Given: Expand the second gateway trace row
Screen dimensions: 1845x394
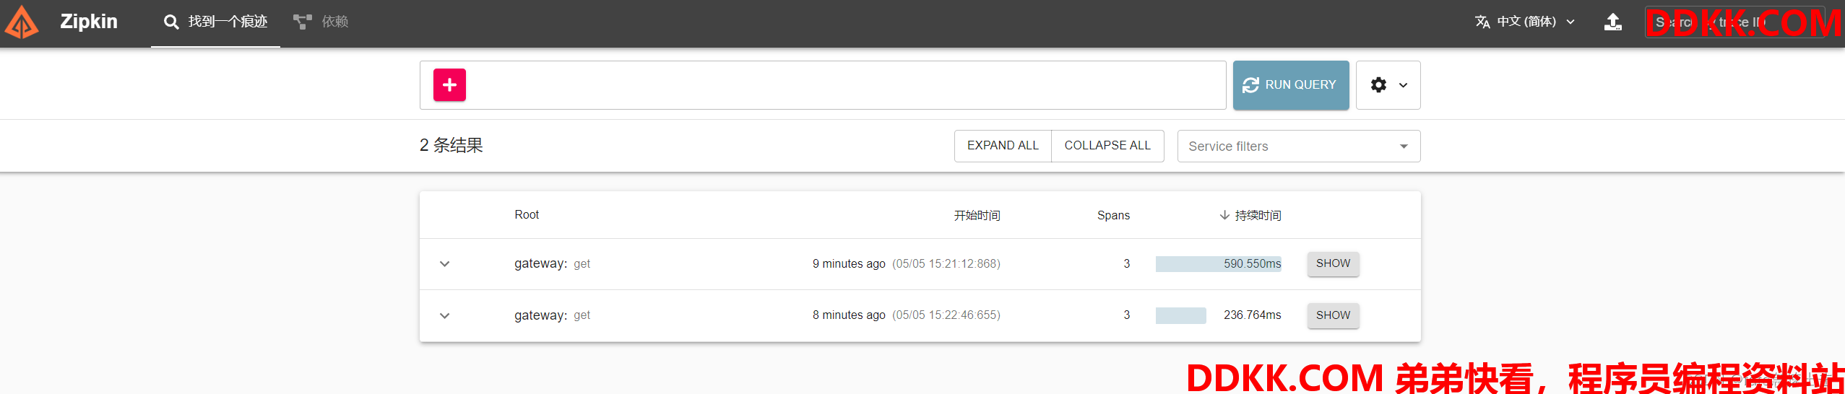Looking at the screenshot, I should point(445,315).
